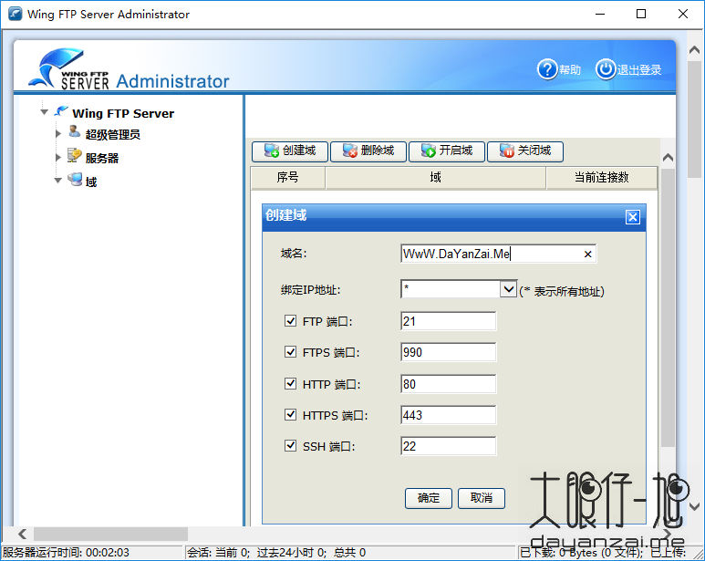The image size is (705, 561).
Task: Collapse the 域 tree node
Action: click(x=58, y=181)
